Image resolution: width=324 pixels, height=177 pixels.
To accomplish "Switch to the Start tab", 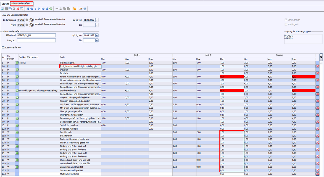I will tap(4, 4).
